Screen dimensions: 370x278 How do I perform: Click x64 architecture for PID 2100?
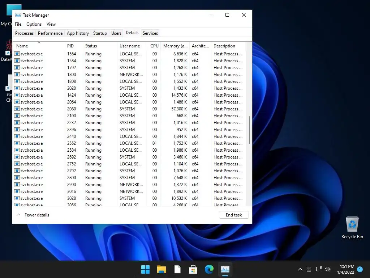pos(195,115)
